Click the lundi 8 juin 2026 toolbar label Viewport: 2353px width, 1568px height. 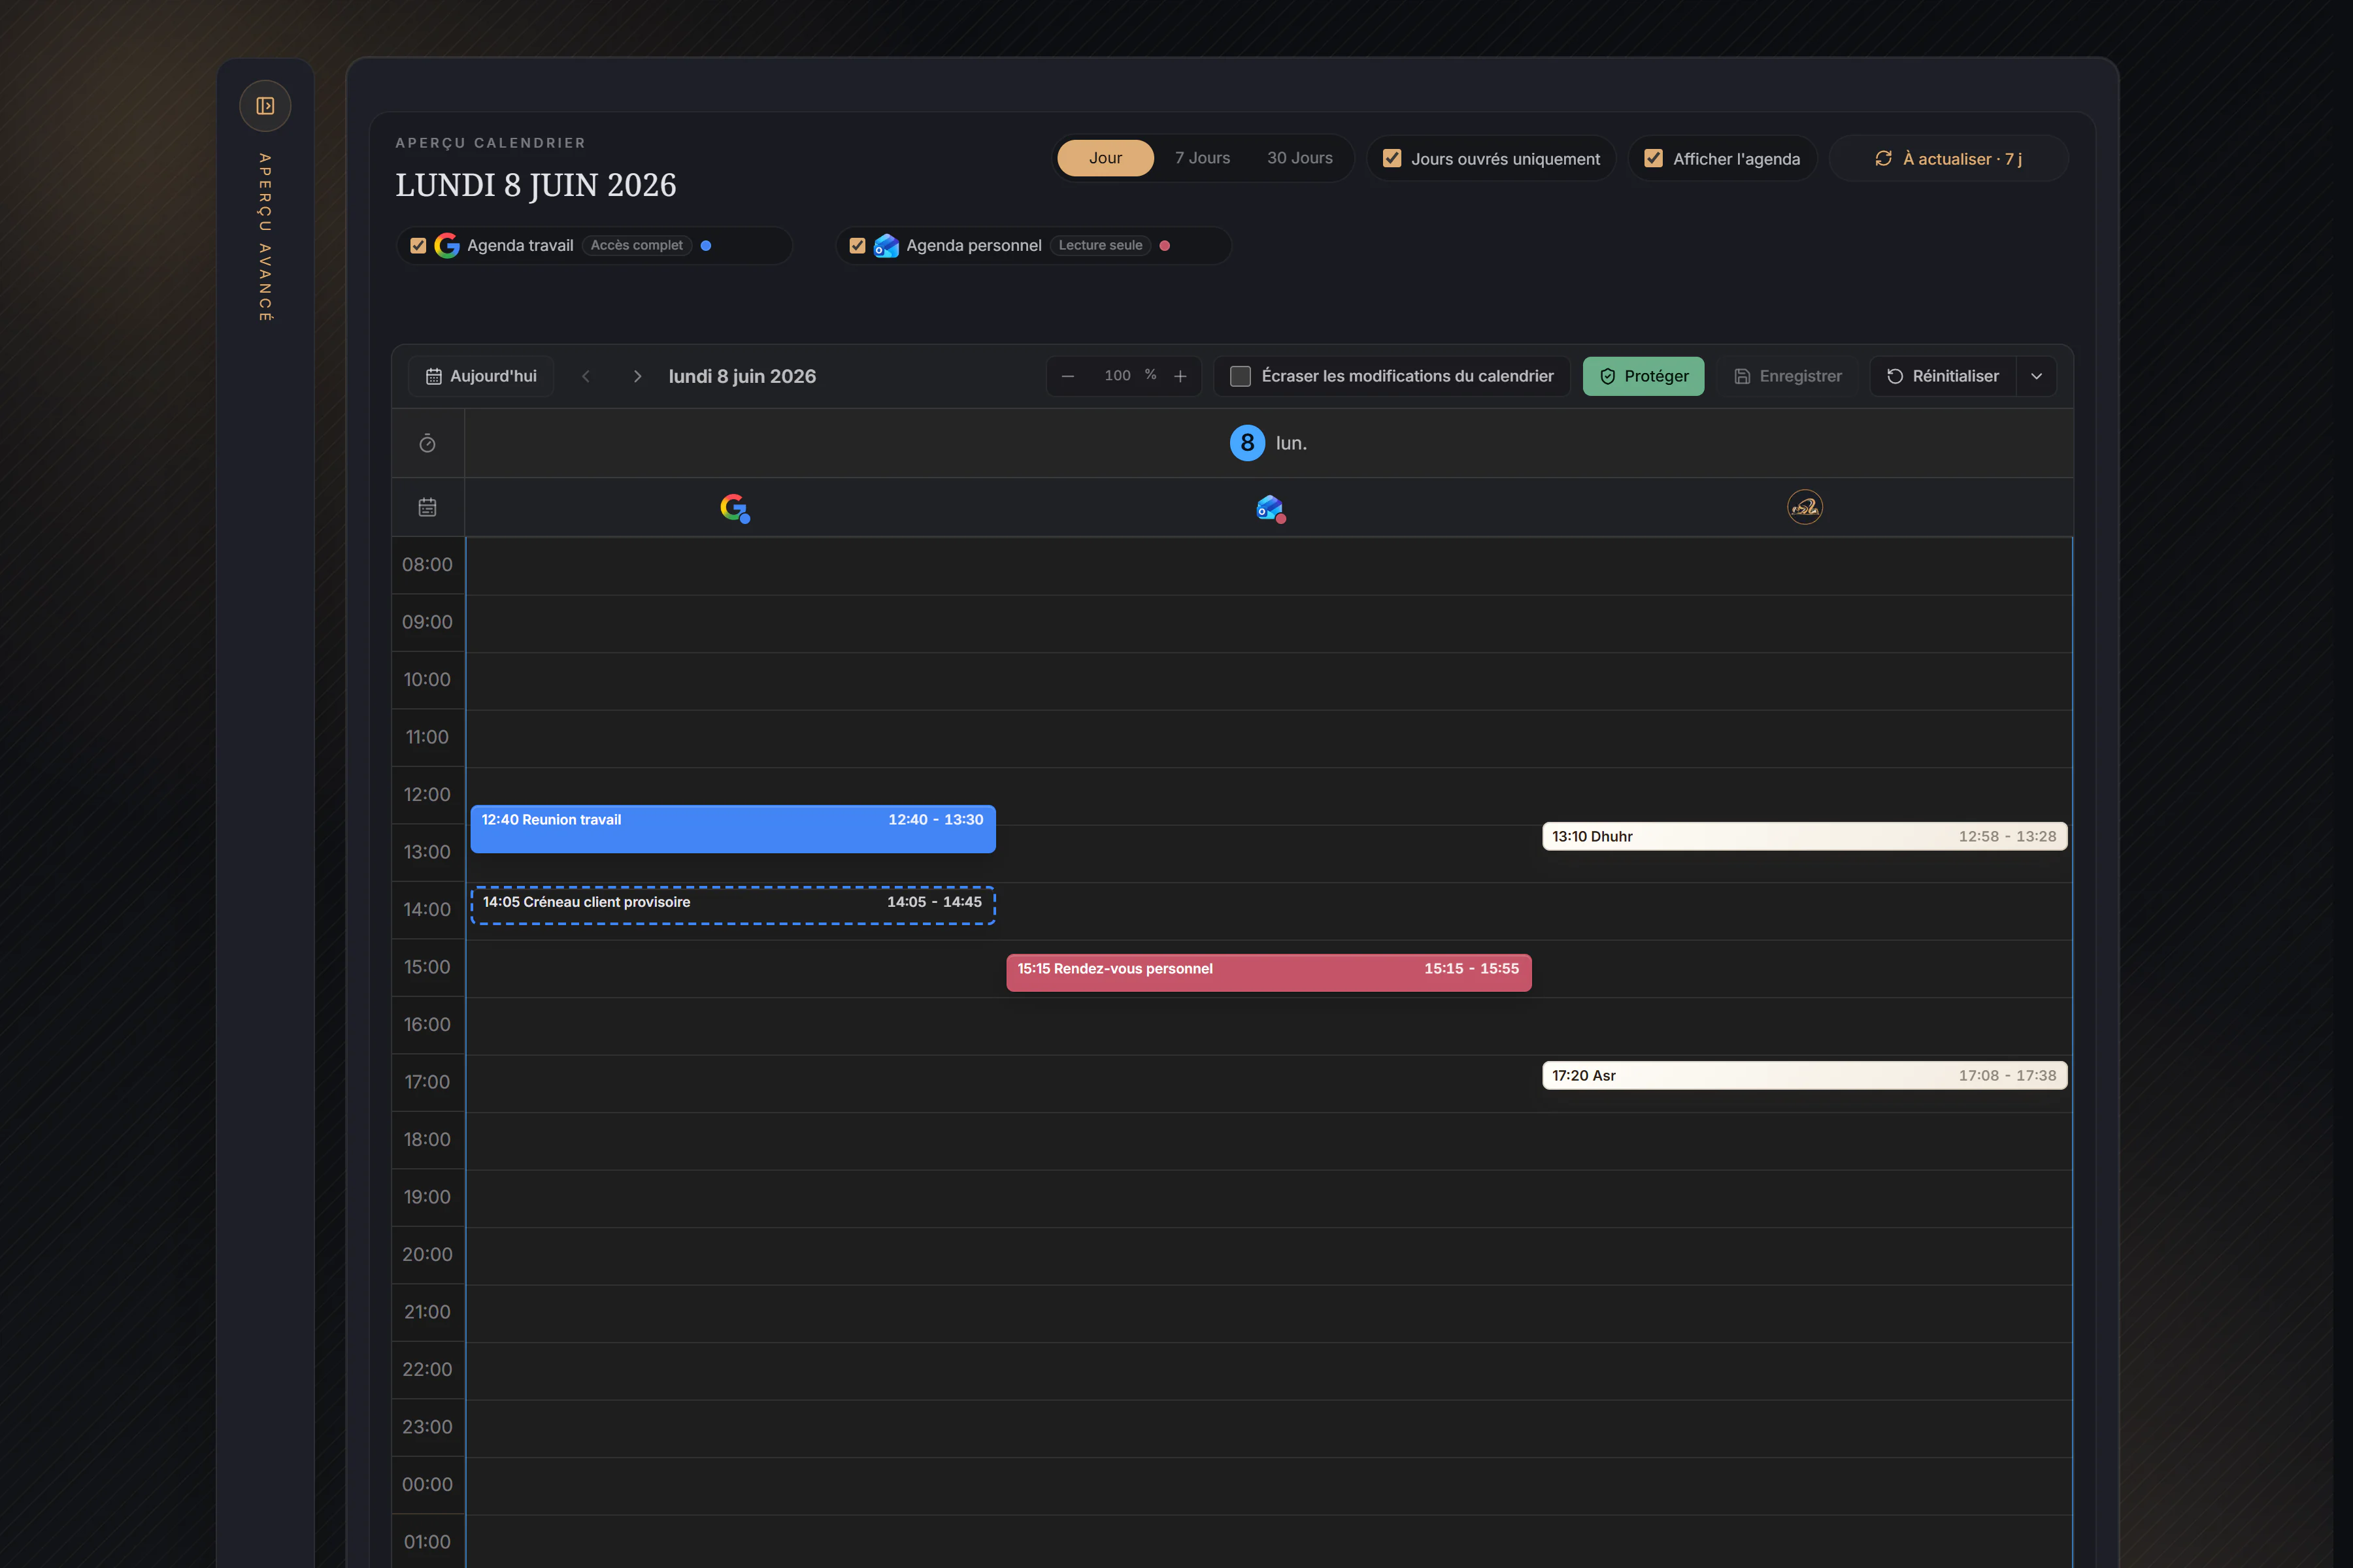click(743, 376)
